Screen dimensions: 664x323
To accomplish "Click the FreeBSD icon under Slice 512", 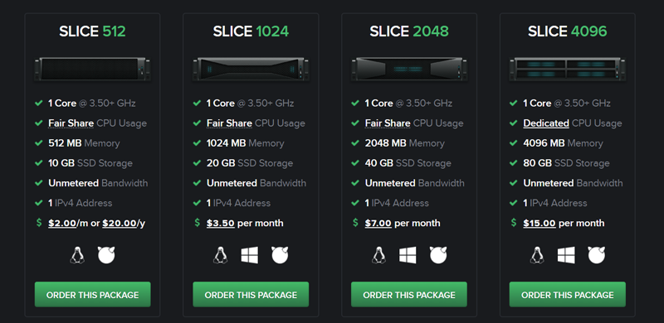I will coord(106,255).
